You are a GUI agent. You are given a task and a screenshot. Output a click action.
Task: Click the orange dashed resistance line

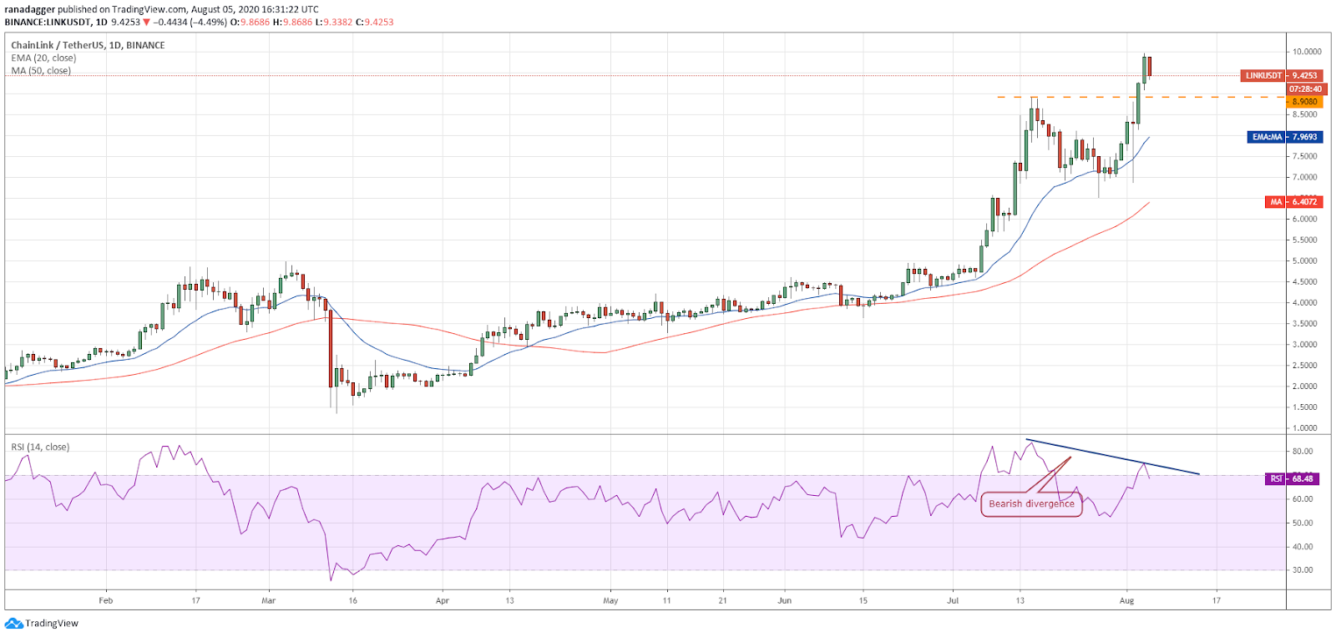(x=1141, y=98)
